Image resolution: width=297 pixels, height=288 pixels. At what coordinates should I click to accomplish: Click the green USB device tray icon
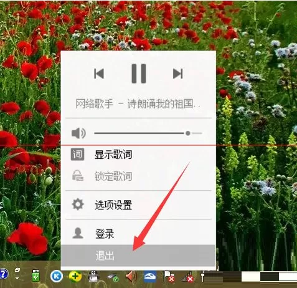(36, 276)
